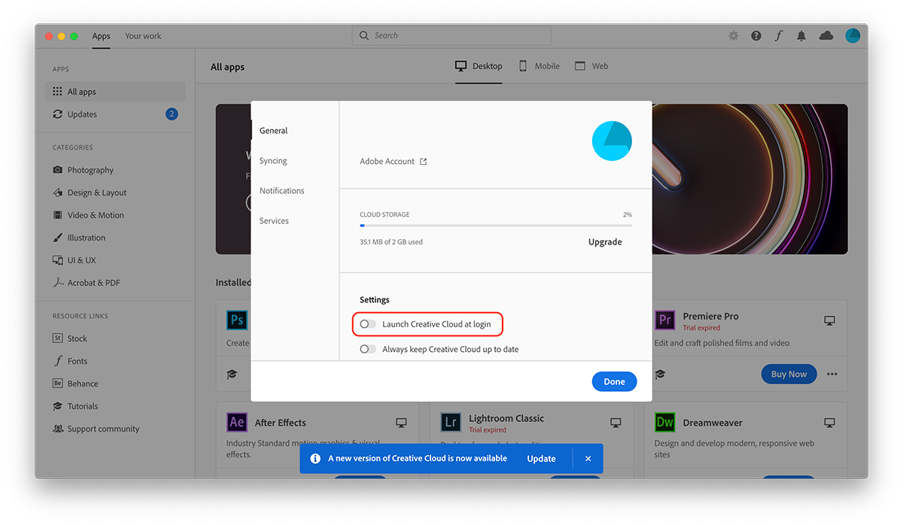Click the Dreamweaver app icon
Viewport: 903px width, 525px height.
point(664,422)
